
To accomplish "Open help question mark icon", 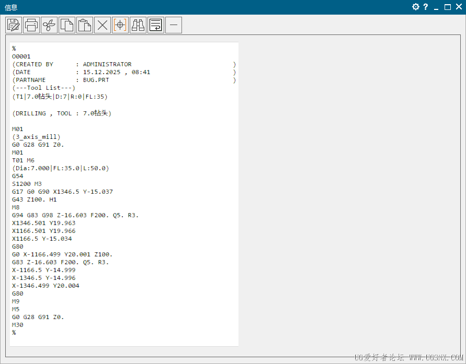I will click(426, 7).
